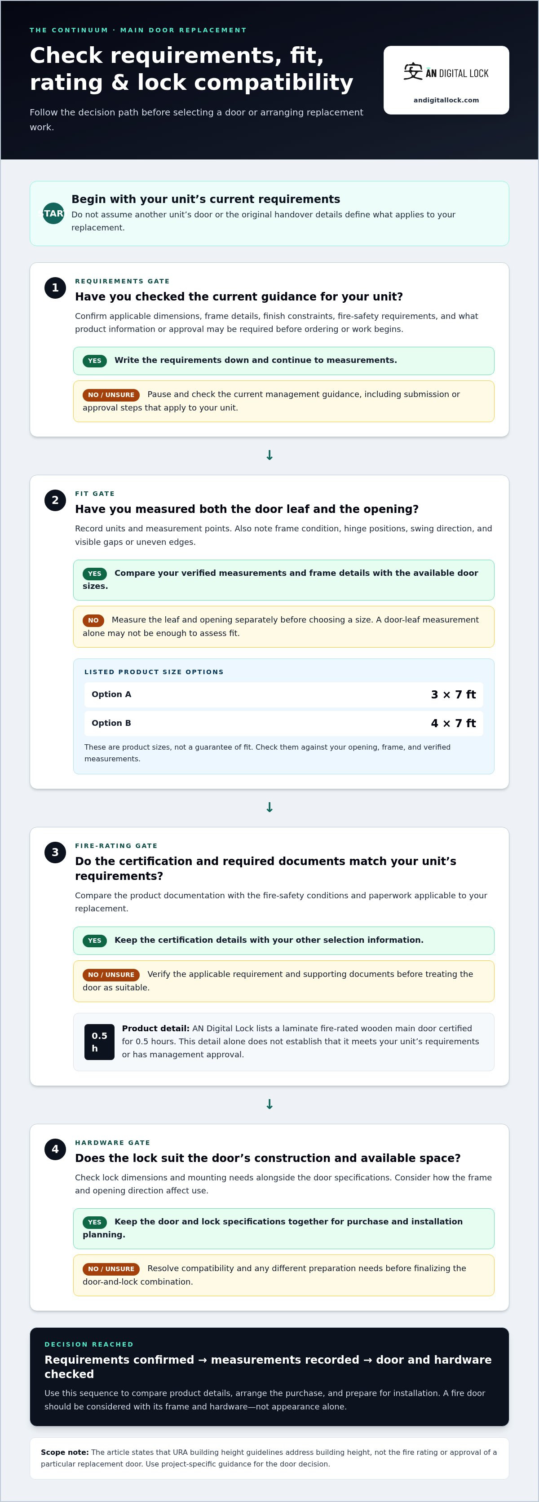Click the arrow below Fit Gate card
This screenshot has width=539, height=1502.
pyautogui.click(x=269, y=808)
